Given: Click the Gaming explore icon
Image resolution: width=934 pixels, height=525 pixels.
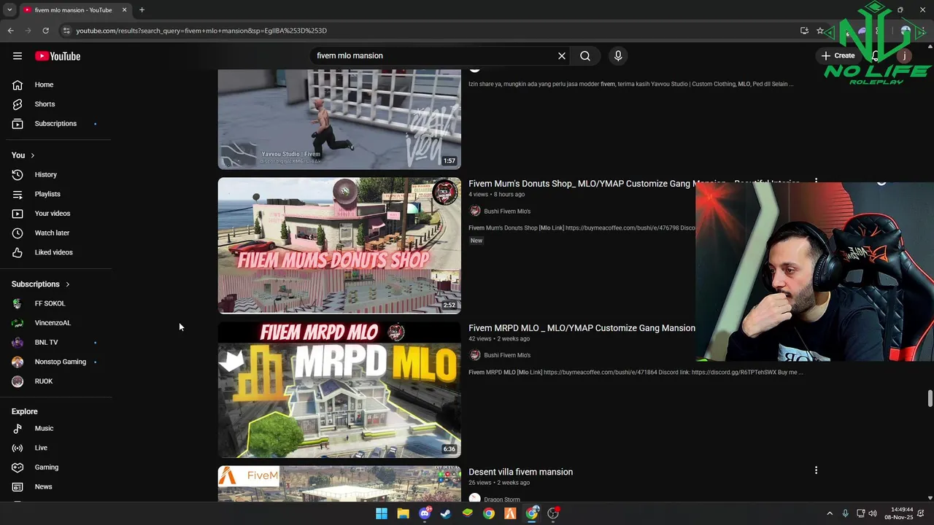Looking at the screenshot, I should [18, 467].
